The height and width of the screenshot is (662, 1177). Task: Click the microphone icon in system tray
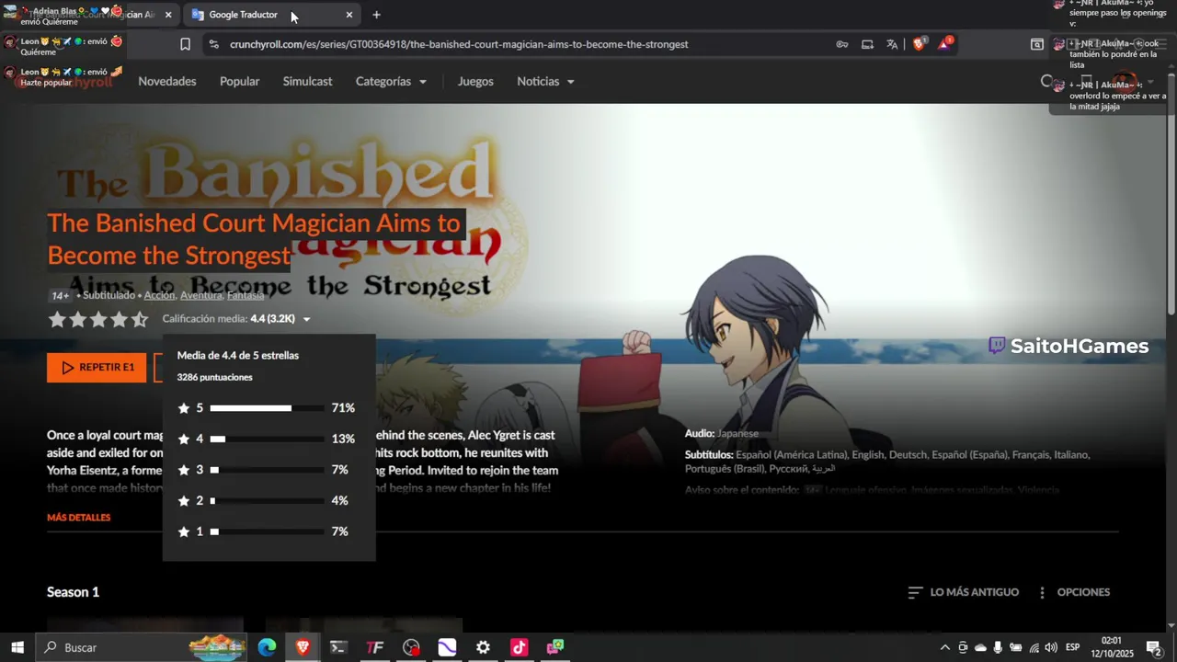[998, 647]
